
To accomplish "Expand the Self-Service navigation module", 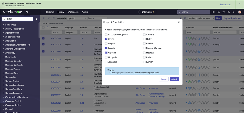I will (3, 25).
